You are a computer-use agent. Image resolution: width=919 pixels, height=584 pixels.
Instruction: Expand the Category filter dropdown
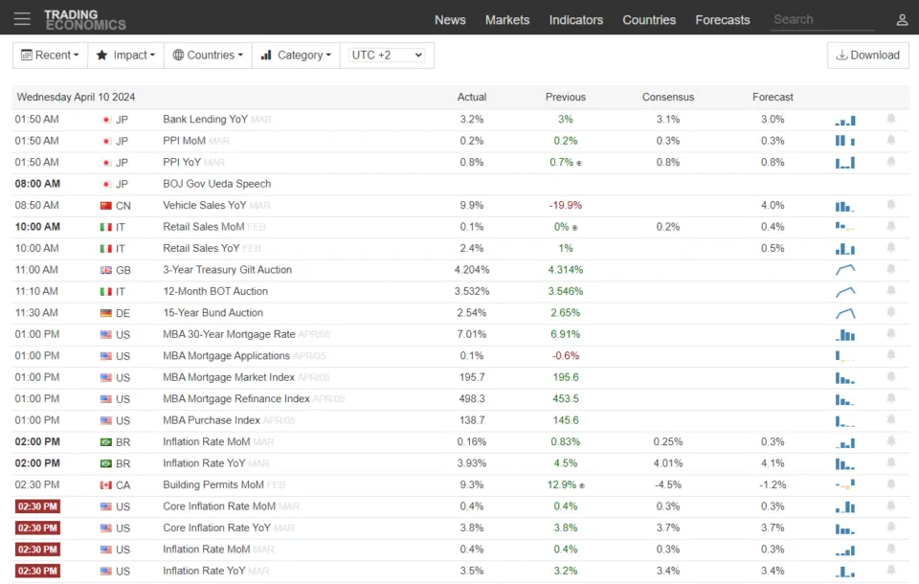click(x=296, y=55)
